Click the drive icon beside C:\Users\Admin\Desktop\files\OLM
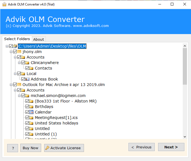Viewport: 191px width, 161px height. click(15, 46)
